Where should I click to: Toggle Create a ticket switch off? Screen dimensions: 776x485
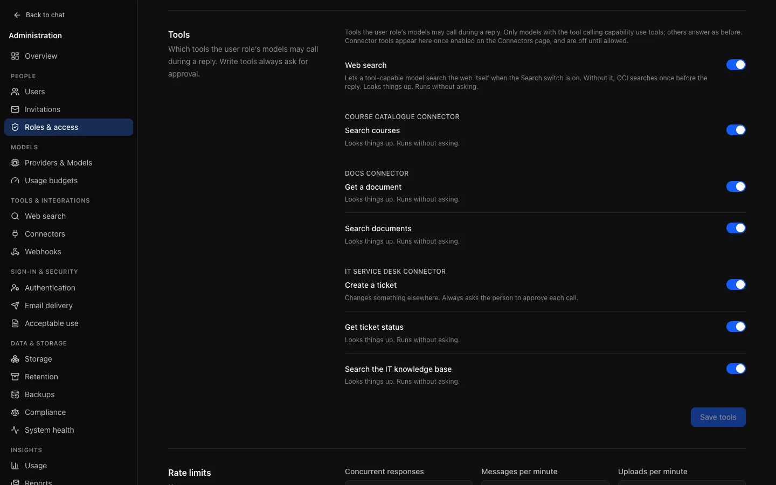[x=736, y=285]
